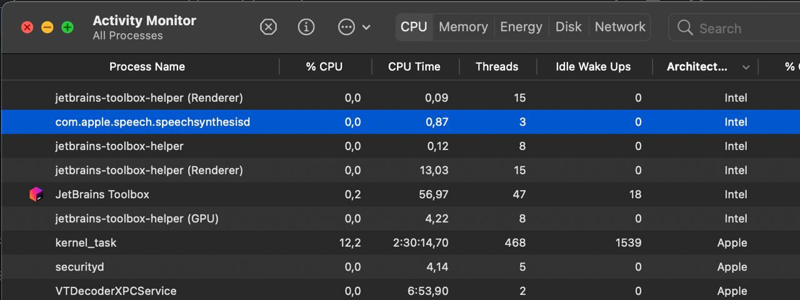Switch to the Memory tab
The height and width of the screenshot is (300, 800).
coord(463,27)
